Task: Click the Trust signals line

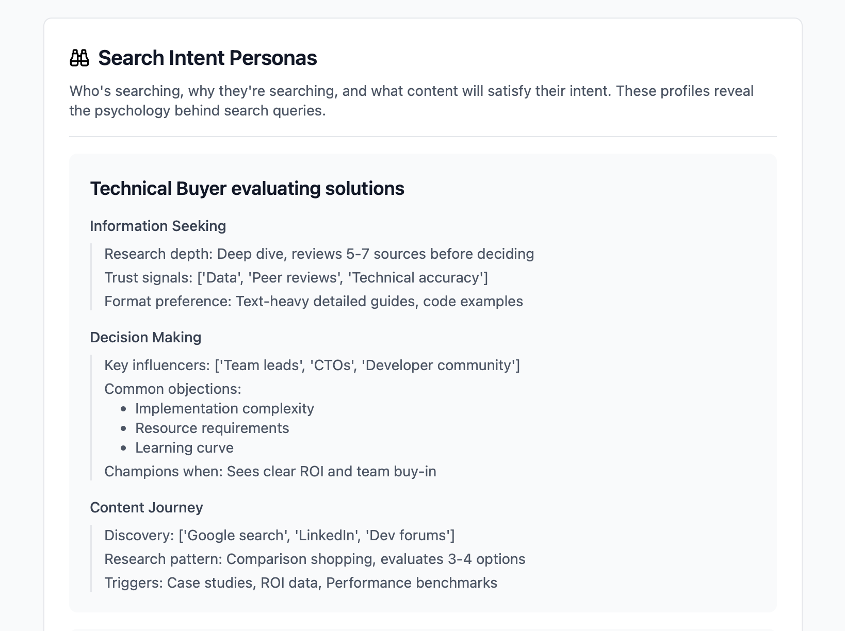Action: [x=296, y=277]
